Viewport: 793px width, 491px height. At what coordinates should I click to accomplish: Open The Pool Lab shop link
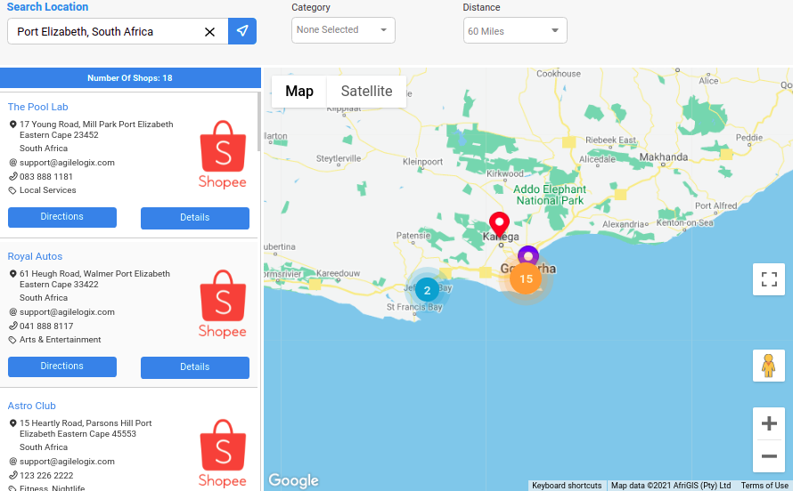point(38,107)
